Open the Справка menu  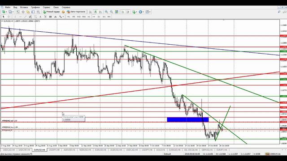tap(66, 7)
